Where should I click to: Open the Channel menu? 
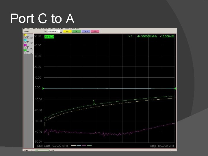tap(33, 29)
